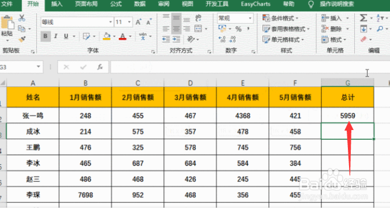The height and width of the screenshot is (210, 390).
Task: Switch to the Insert (插入) ribbon tab
Action: point(57,4)
